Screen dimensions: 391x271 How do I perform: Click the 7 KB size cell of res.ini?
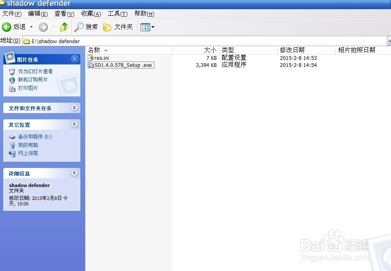point(211,58)
